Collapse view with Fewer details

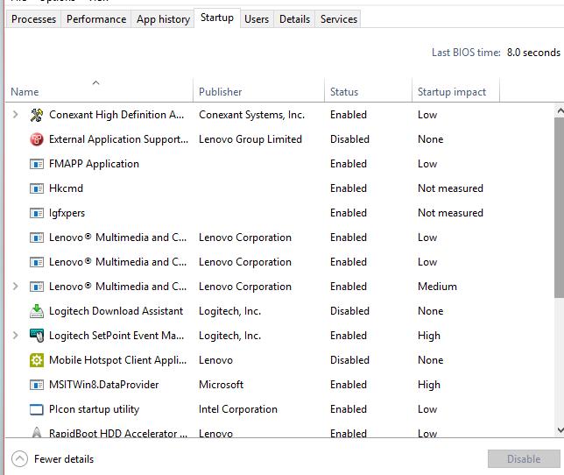53,459
